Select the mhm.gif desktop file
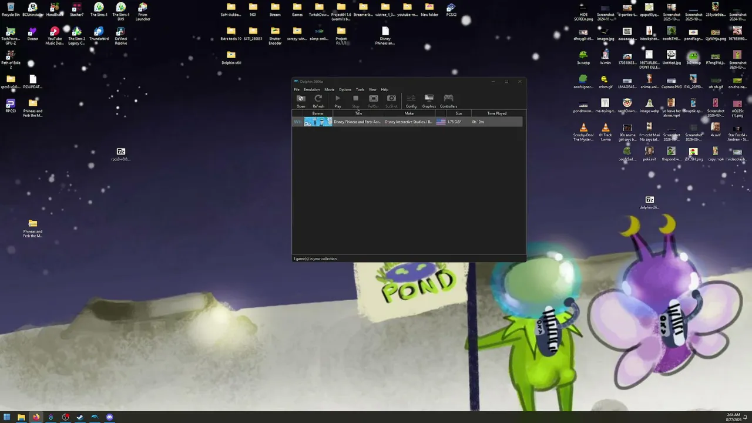Viewport: 752px width, 423px height. click(x=605, y=82)
